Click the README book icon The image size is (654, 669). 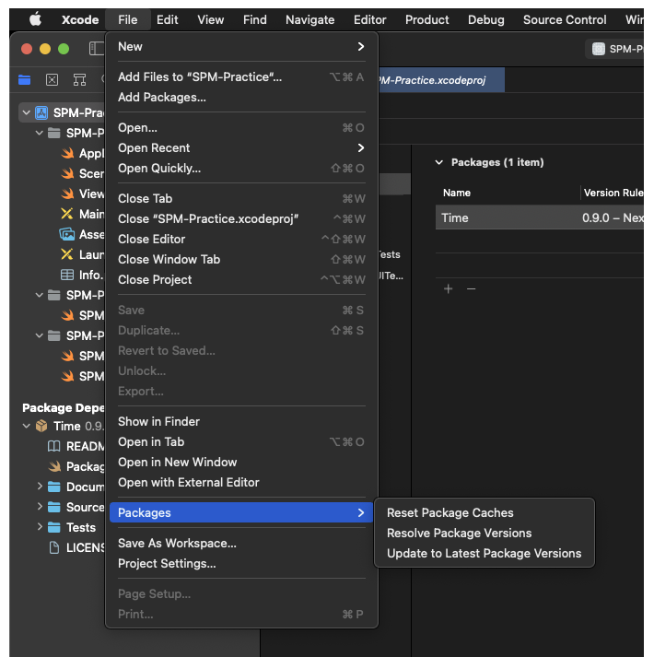53,446
